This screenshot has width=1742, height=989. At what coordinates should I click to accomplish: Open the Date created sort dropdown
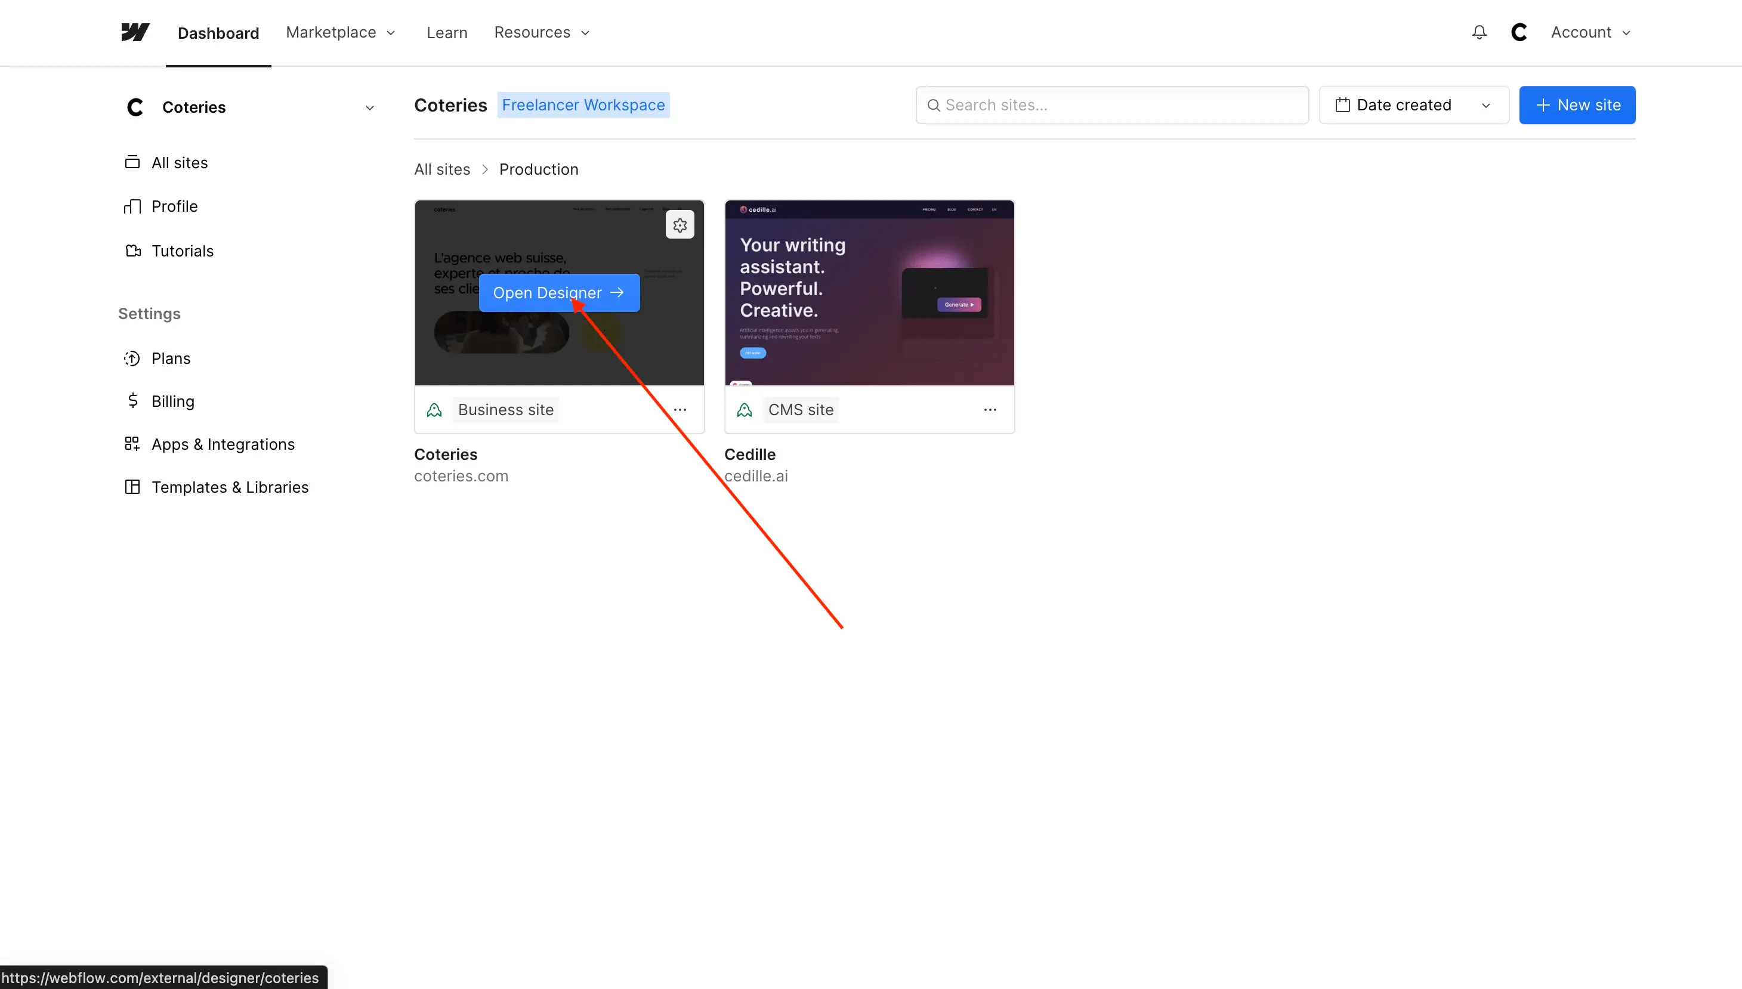click(1414, 104)
